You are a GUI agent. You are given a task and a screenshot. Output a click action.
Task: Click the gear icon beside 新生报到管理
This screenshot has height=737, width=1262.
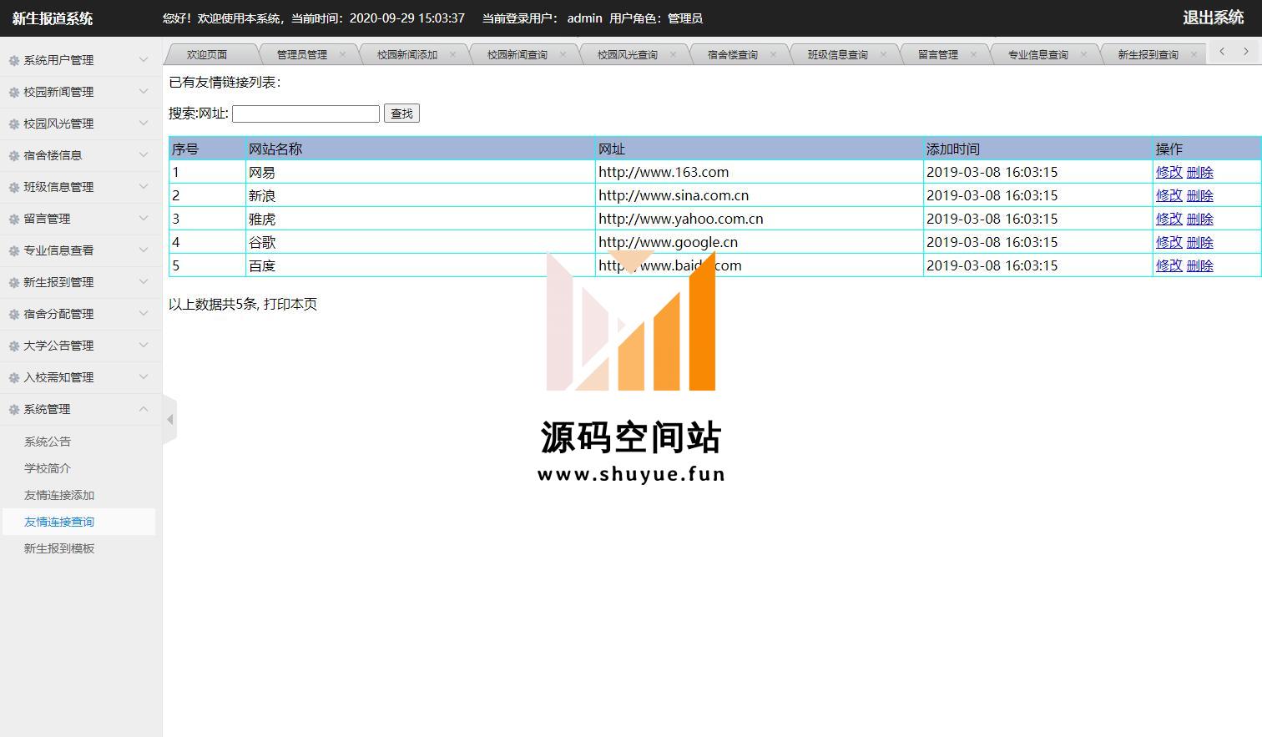[14, 282]
